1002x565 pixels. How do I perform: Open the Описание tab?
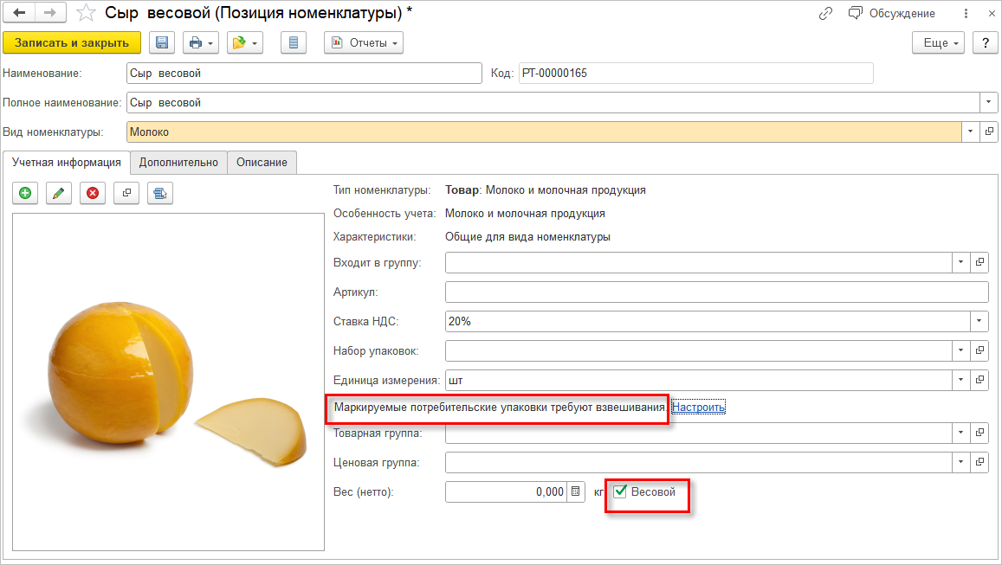[262, 162]
